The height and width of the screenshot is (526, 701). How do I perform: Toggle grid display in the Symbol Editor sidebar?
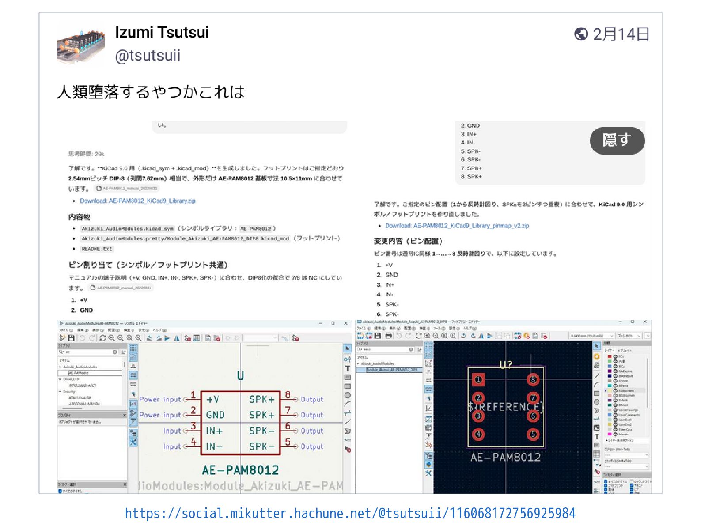[x=133, y=348]
